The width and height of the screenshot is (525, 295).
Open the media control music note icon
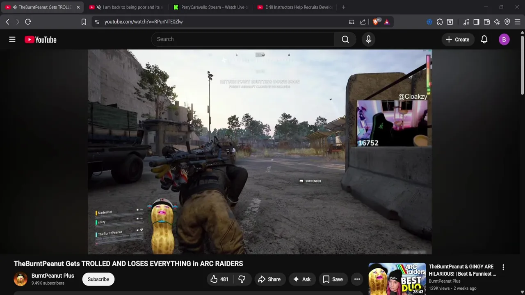pos(466,22)
